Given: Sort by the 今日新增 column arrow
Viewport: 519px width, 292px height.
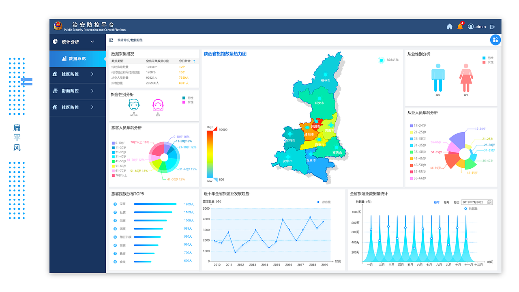Looking at the screenshot, I should click(x=194, y=61).
